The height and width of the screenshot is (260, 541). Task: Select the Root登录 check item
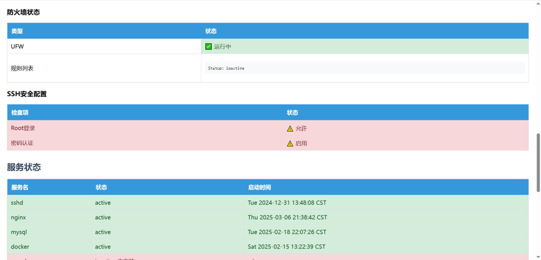(23, 128)
